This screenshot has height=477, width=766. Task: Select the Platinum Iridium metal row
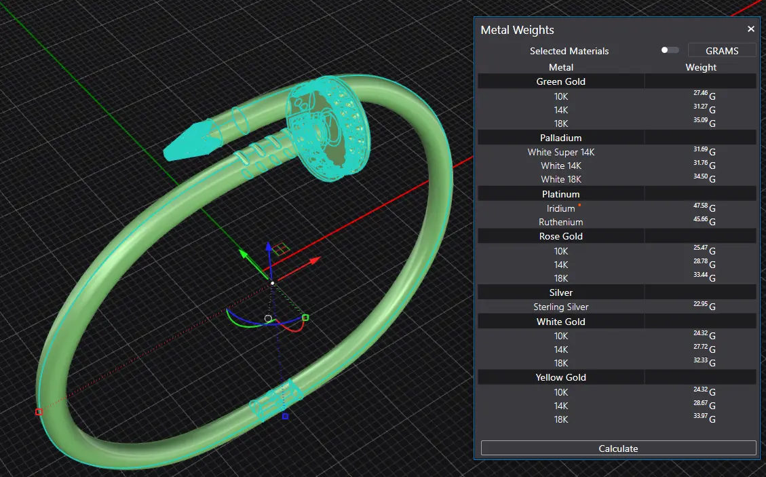click(x=560, y=208)
